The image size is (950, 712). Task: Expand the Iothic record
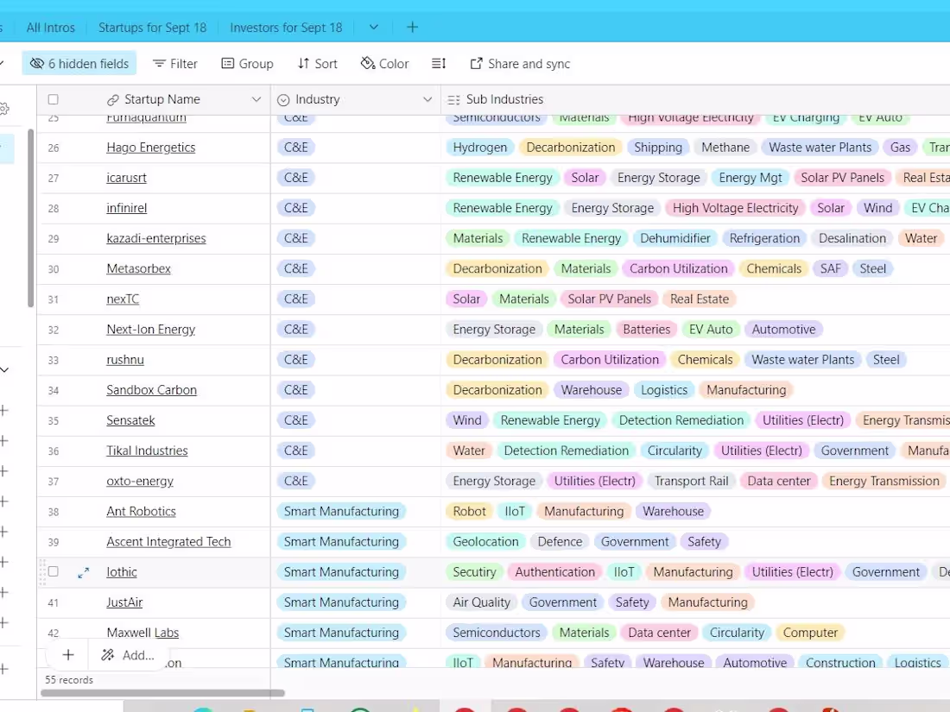84,572
